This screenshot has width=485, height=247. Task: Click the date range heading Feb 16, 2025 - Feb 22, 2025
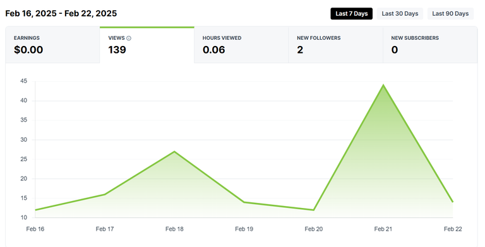61,14
